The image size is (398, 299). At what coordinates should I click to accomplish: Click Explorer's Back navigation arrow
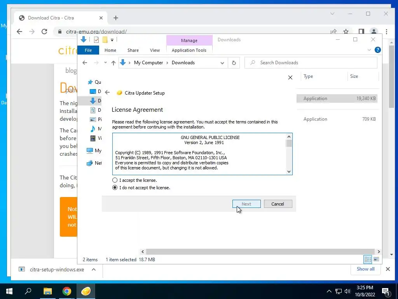pyautogui.click(x=85, y=63)
